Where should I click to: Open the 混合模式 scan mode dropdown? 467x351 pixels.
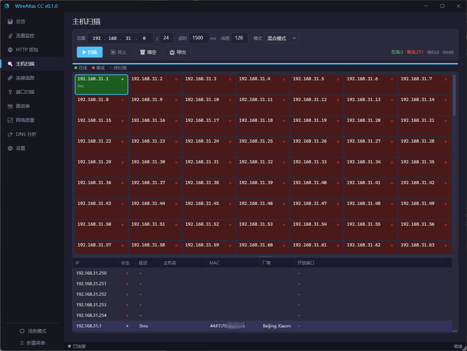pyautogui.click(x=281, y=38)
